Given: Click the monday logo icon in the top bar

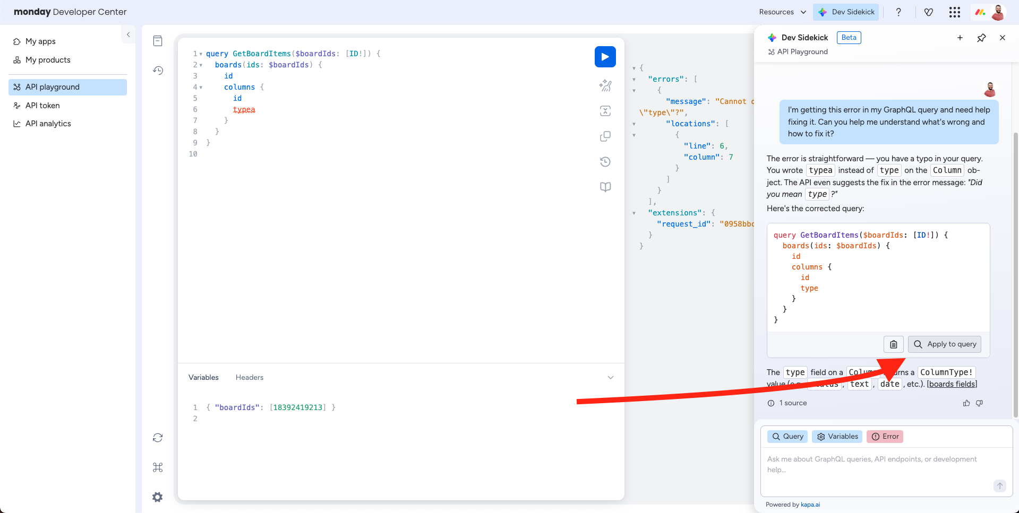Looking at the screenshot, I should [980, 12].
